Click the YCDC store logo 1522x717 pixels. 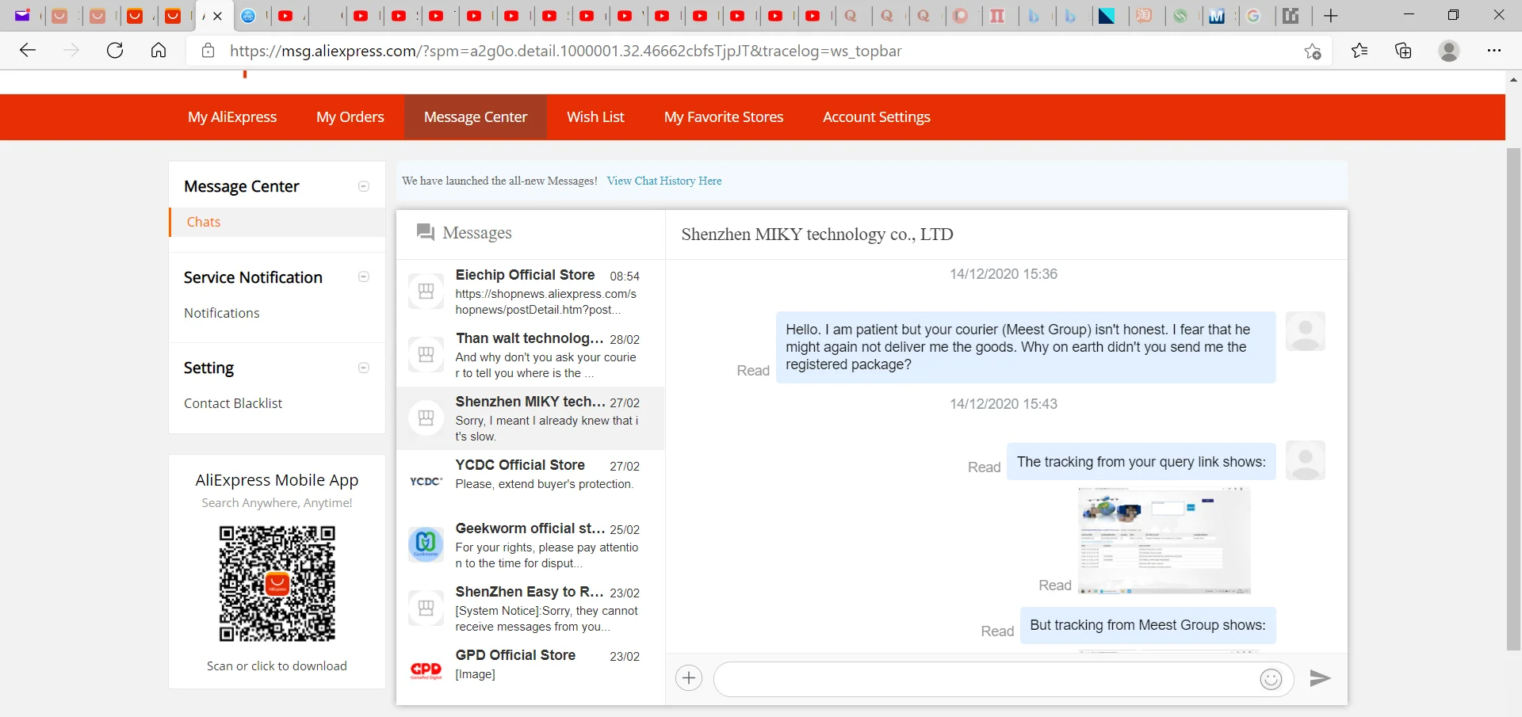coord(426,481)
